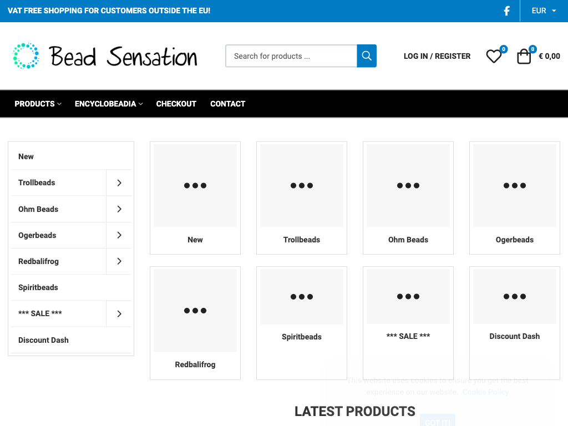The height and width of the screenshot is (426, 568).
Task: Open the Redbalifrog category card image
Action: (195, 311)
